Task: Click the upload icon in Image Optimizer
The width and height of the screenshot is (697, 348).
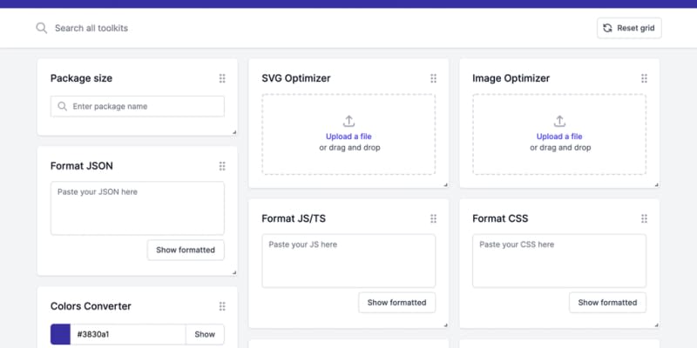Action: [559, 121]
